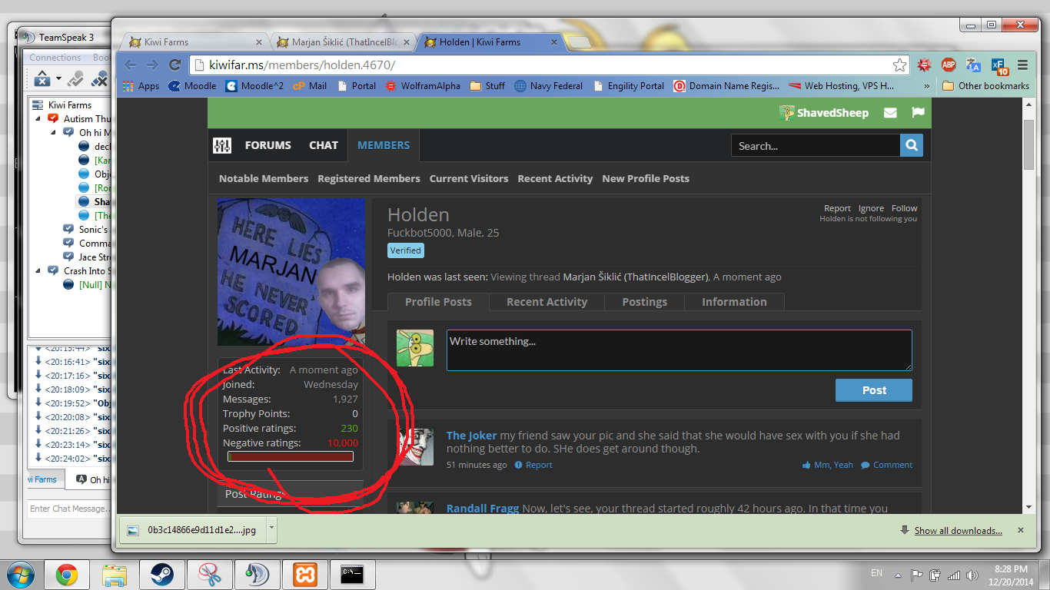Click the blue magnifier search button
Viewport: 1050px width, 590px height.
coord(912,145)
